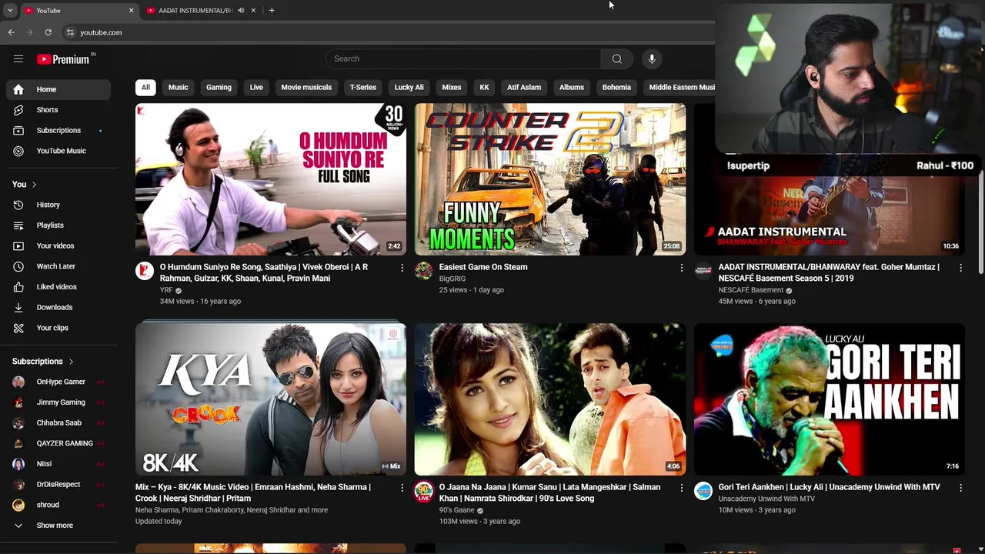Expand the Subscriptions section chevron
The width and height of the screenshot is (985, 554).
point(71,362)
